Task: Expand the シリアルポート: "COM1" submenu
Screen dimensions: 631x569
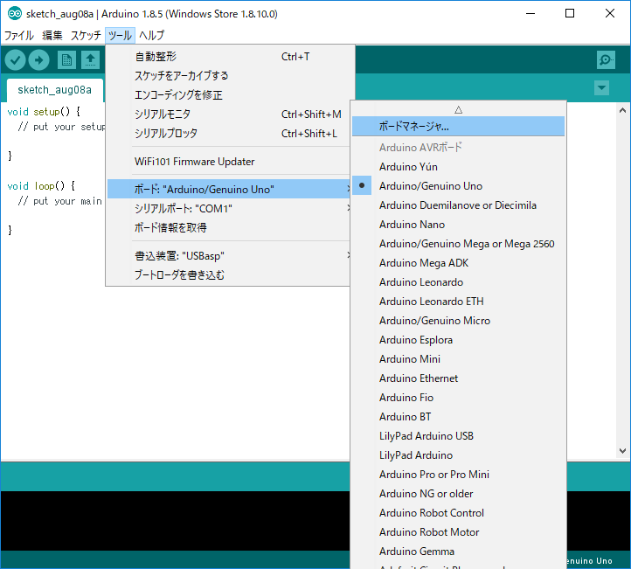Action: click(229, 208)
